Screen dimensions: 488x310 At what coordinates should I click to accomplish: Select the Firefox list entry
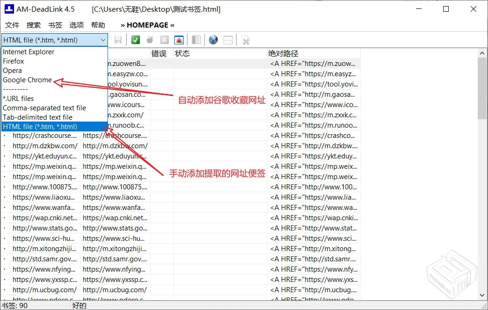13,61
